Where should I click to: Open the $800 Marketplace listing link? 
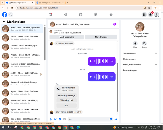pos(67,33)
